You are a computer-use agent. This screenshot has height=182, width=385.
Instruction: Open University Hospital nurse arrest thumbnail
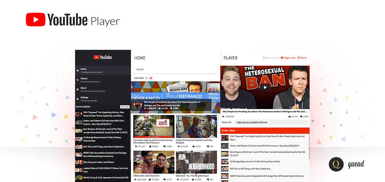pyautogui.click(x=196, y=126)
